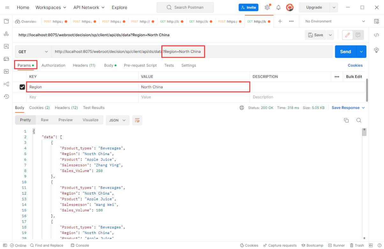Screen dimensions: 384x249
Task: Uncheck the Region query parameter row
Action: pos(22,87)
